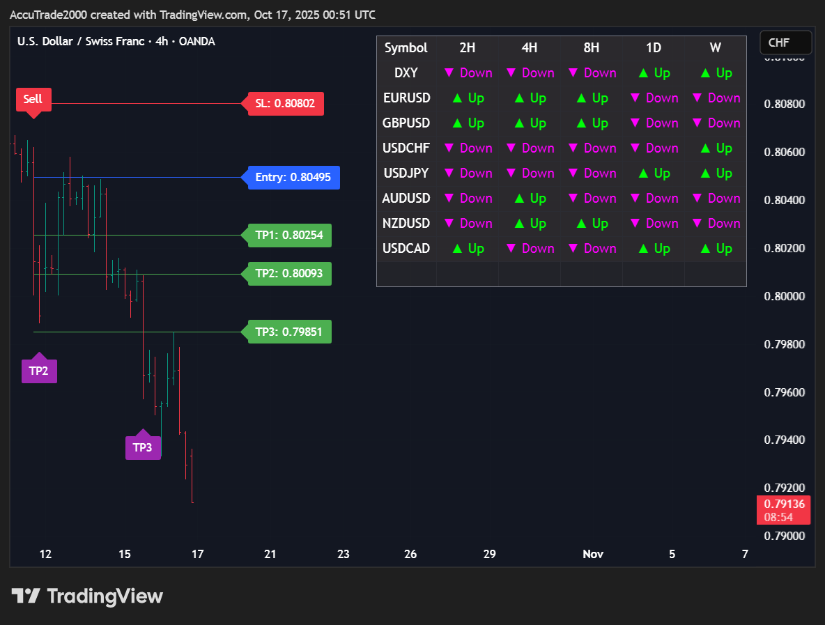Click the red Sell marker label
Image resolution: width=825 pixels, height=625 pixels.
(x=33, y=100)
